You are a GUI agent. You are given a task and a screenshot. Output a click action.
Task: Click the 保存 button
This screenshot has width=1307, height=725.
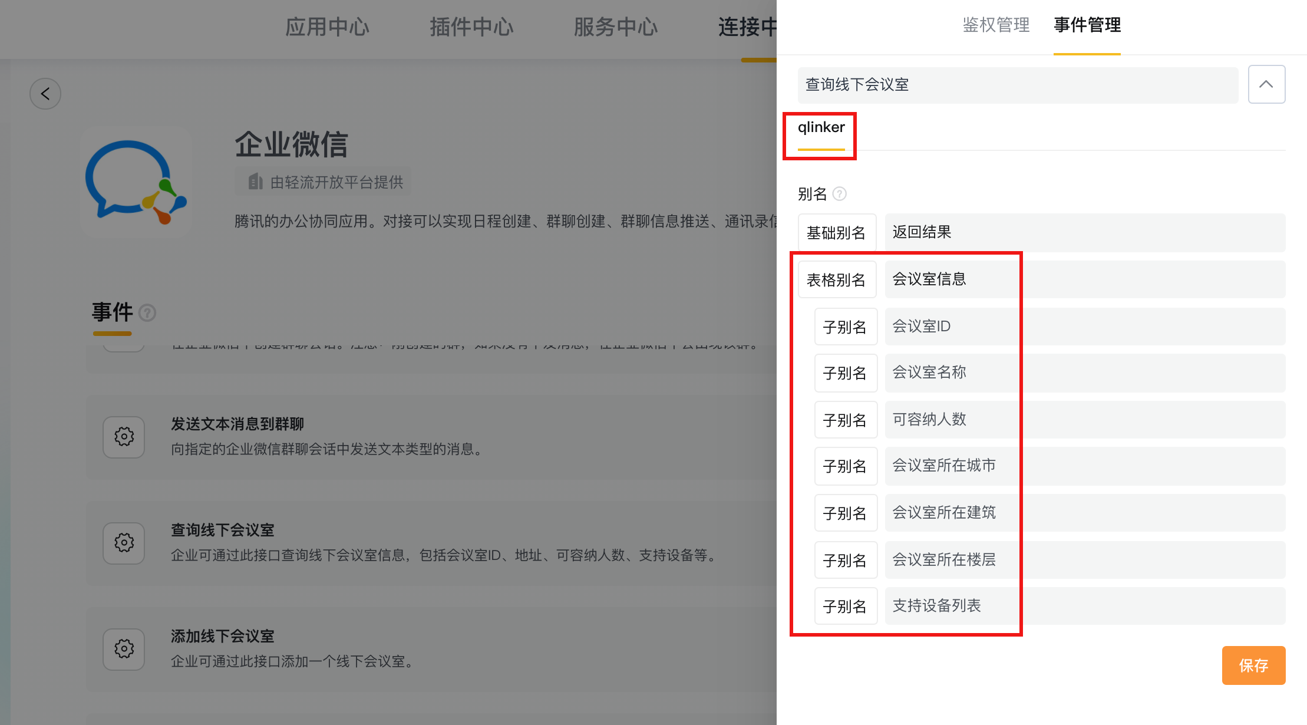[x=1253, y=665]
